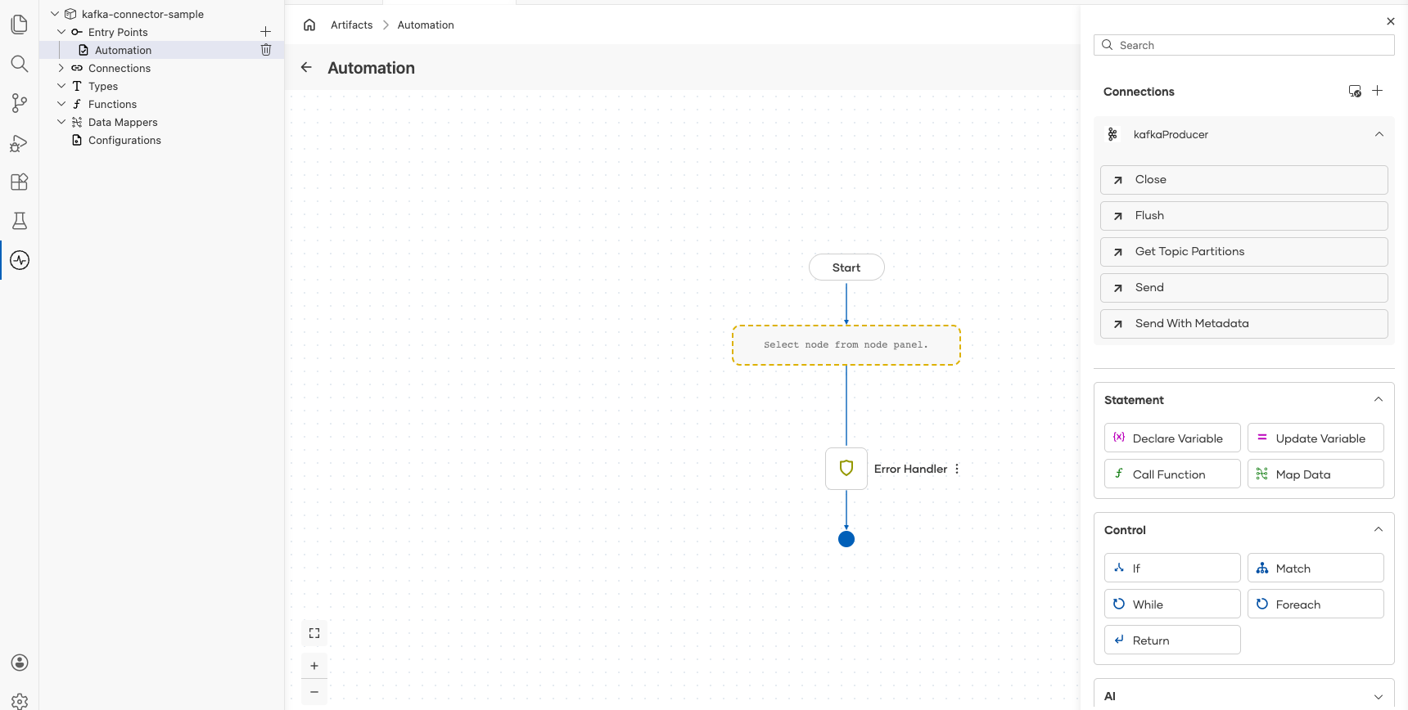Add a Return control node

[1172, 640]
